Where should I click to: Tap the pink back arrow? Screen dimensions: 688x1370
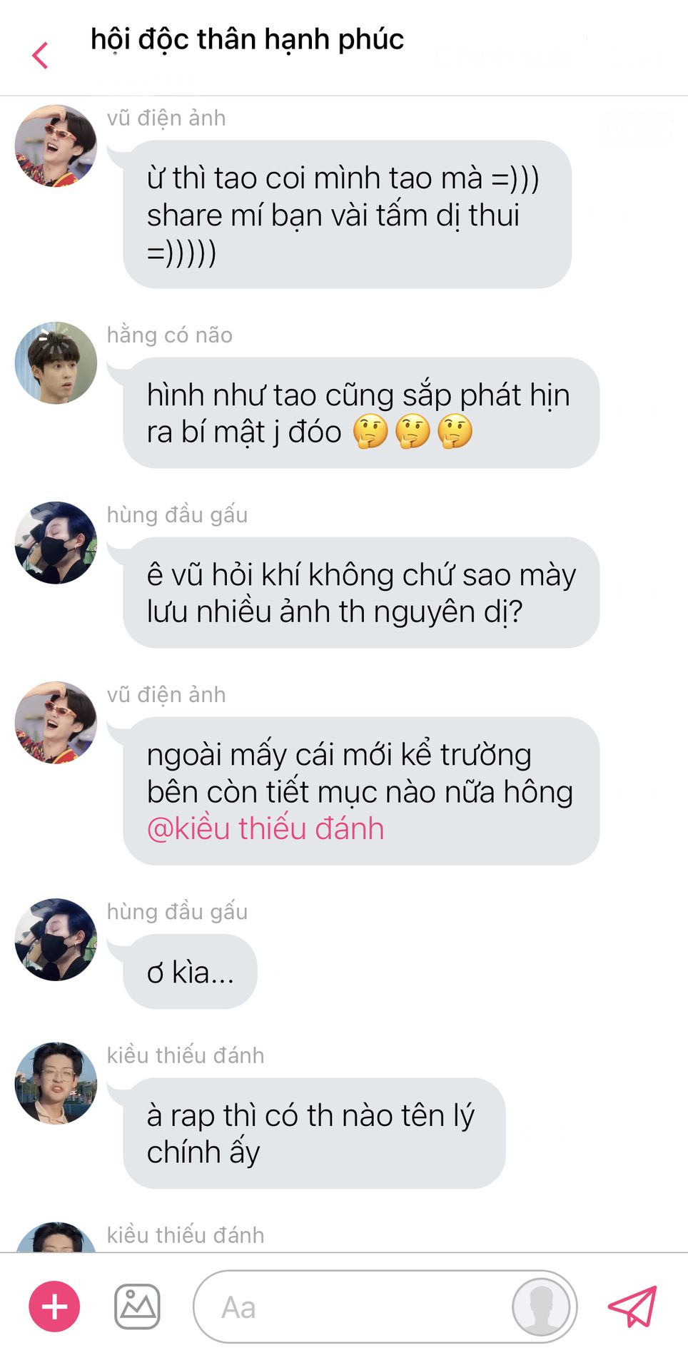pyautogui.click(x=41, y=55)
